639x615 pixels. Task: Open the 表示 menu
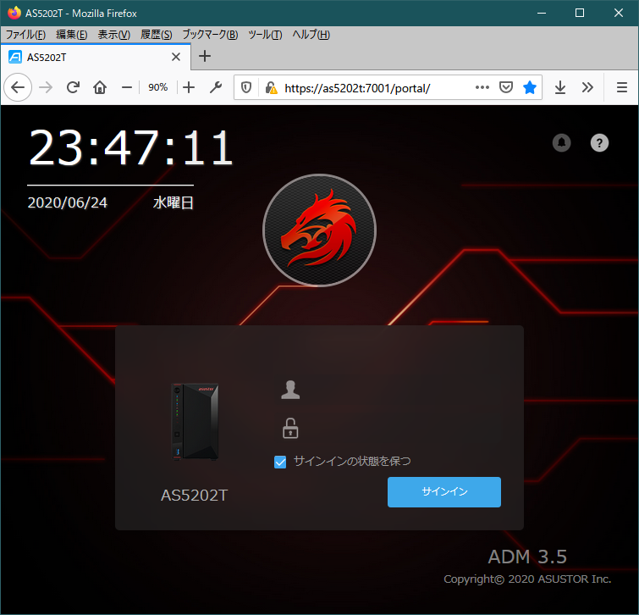pos(113,35)
